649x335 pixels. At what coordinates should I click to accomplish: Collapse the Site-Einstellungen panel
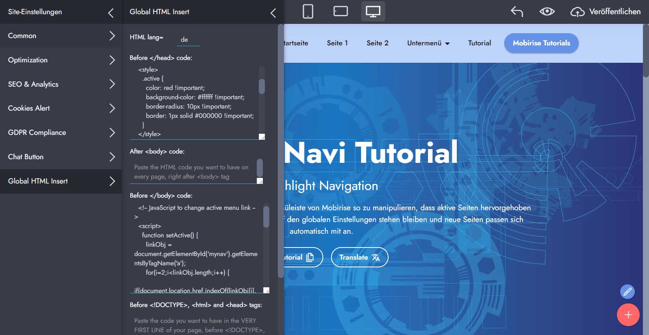tap(111, 13)
